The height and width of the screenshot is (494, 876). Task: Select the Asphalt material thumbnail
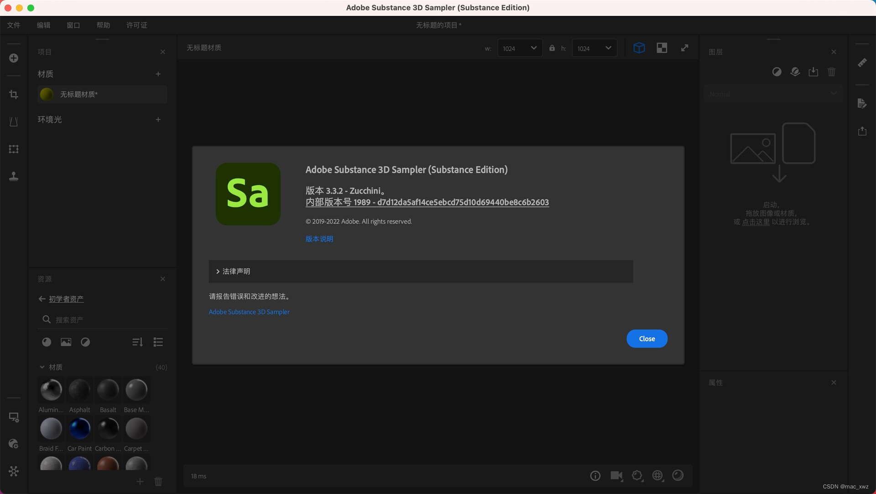tap(79, 390)
